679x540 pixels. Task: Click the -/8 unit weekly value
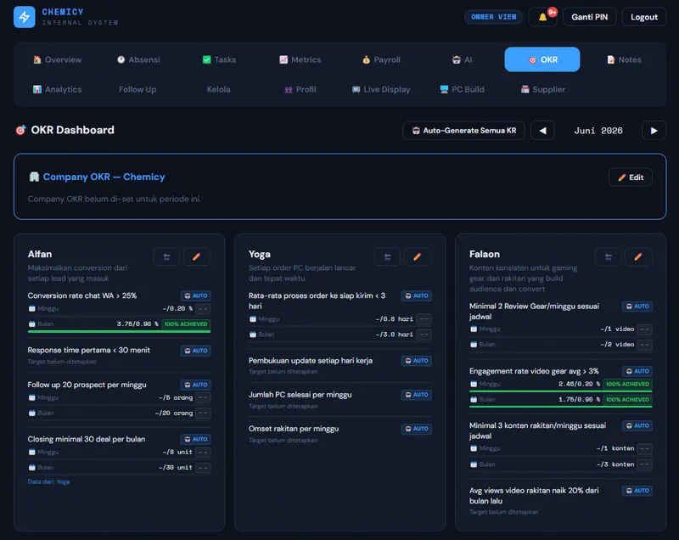177,452
